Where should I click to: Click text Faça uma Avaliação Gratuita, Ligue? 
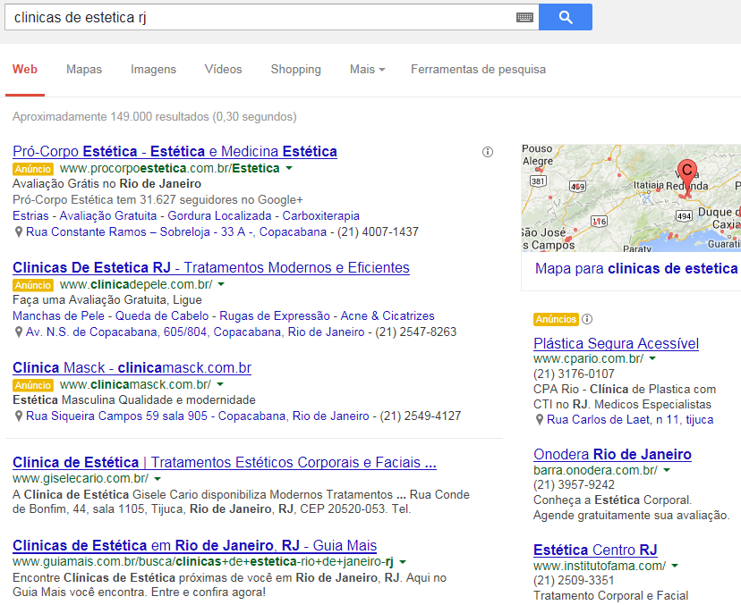[107, 300]
